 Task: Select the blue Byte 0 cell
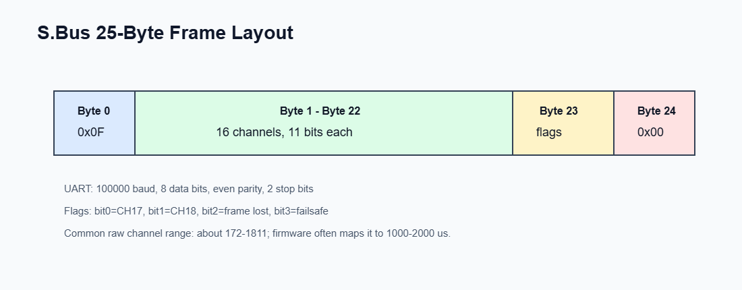point(94,123)
